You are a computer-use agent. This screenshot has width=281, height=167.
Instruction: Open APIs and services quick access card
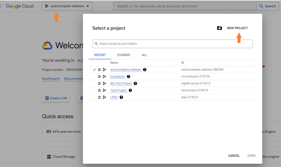tap(63, 132)
